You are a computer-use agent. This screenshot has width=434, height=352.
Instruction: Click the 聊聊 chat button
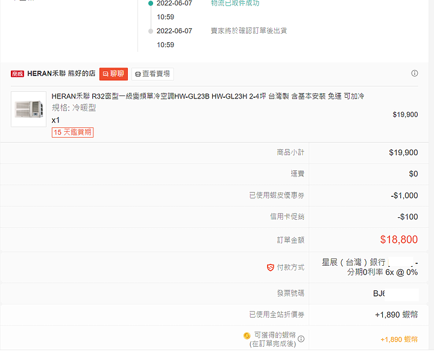[x=113, y=74]
